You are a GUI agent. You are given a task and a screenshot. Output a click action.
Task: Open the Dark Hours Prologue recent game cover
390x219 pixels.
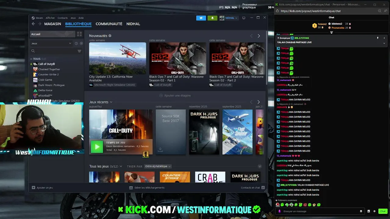(204, 132)
